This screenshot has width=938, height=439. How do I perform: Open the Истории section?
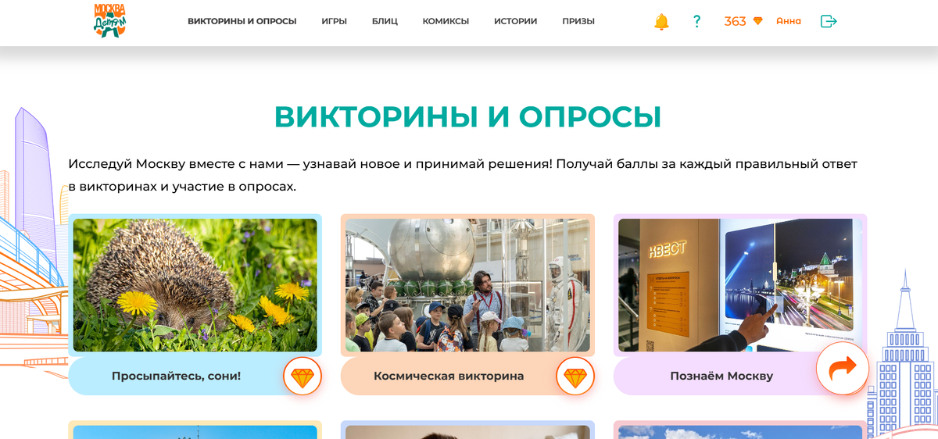click(515, 22)
